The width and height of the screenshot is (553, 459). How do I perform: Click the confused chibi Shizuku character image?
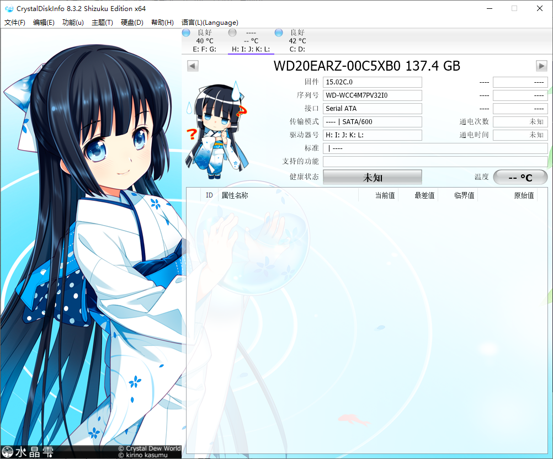217,130
